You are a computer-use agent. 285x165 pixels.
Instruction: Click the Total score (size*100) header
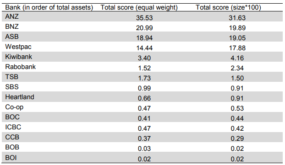click(x=228, y=8)
